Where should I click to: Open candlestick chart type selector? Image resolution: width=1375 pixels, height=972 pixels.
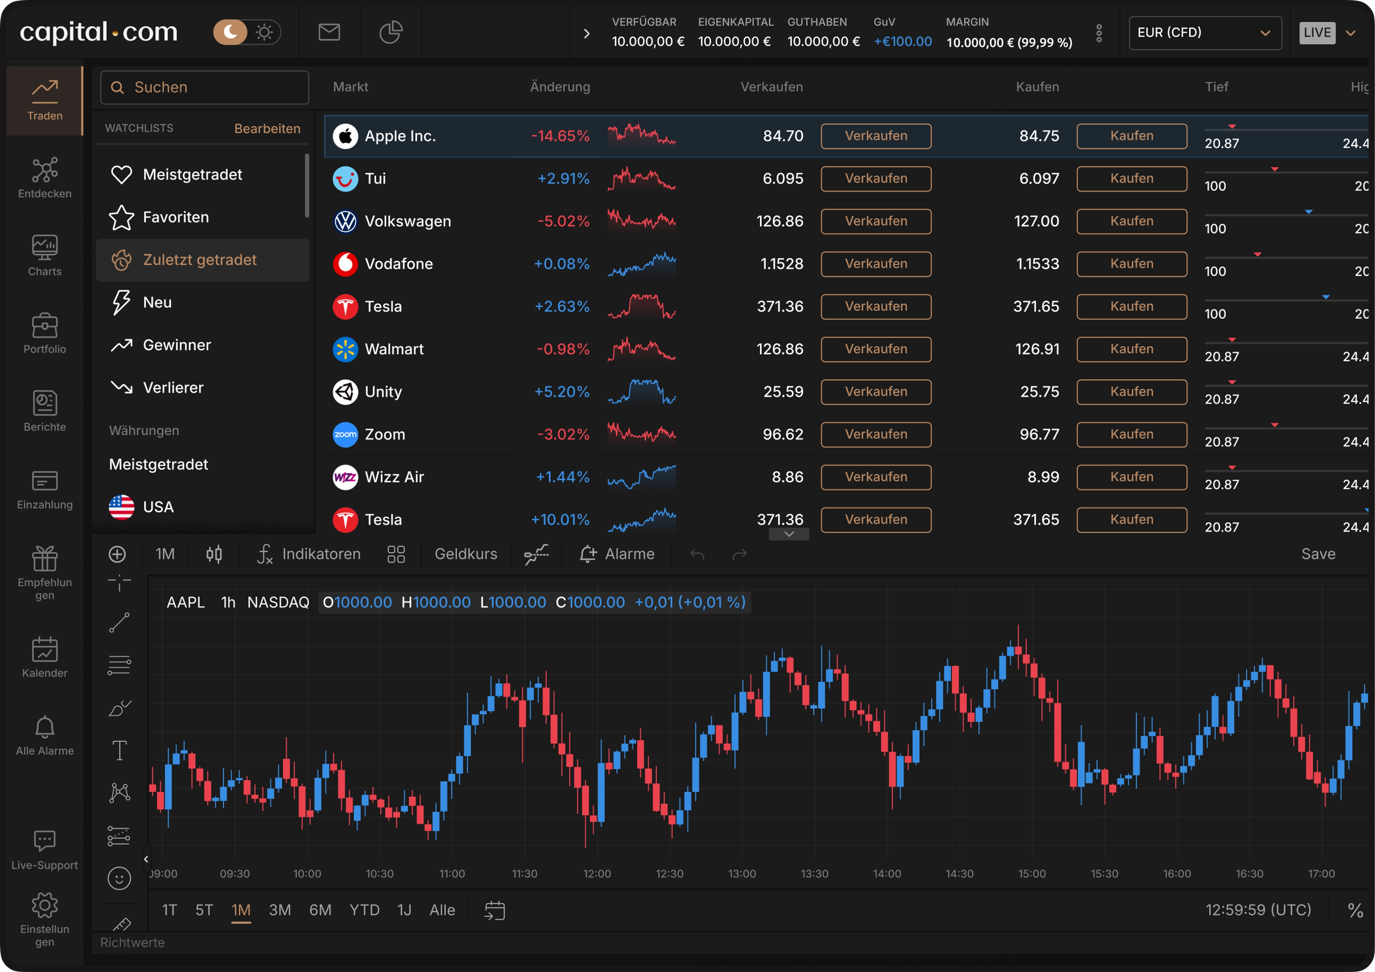[x=214, y=554]
